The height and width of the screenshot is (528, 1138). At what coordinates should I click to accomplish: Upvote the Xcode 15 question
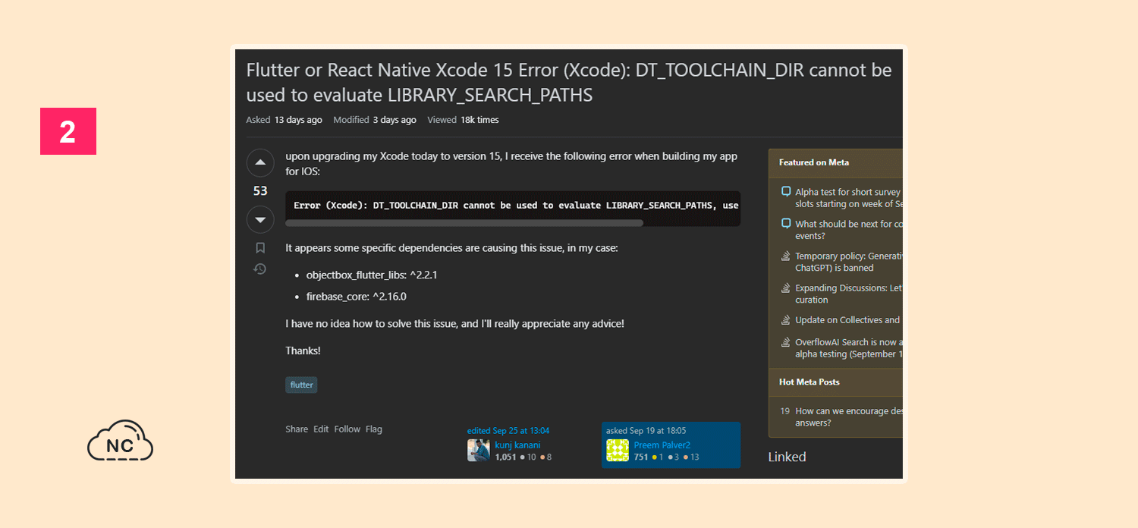pyautogui.click(x=260, y=163)
